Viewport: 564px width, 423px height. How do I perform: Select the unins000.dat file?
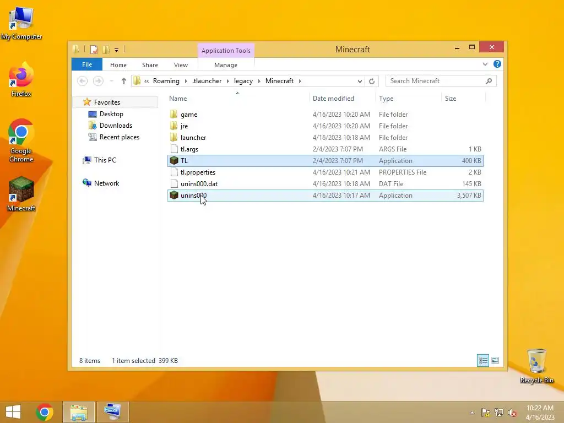[325, 184]
